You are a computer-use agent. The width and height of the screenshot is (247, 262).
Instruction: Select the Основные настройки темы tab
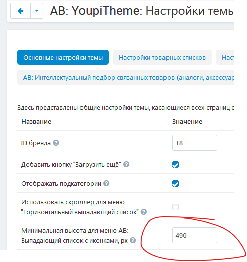(63, 57)
